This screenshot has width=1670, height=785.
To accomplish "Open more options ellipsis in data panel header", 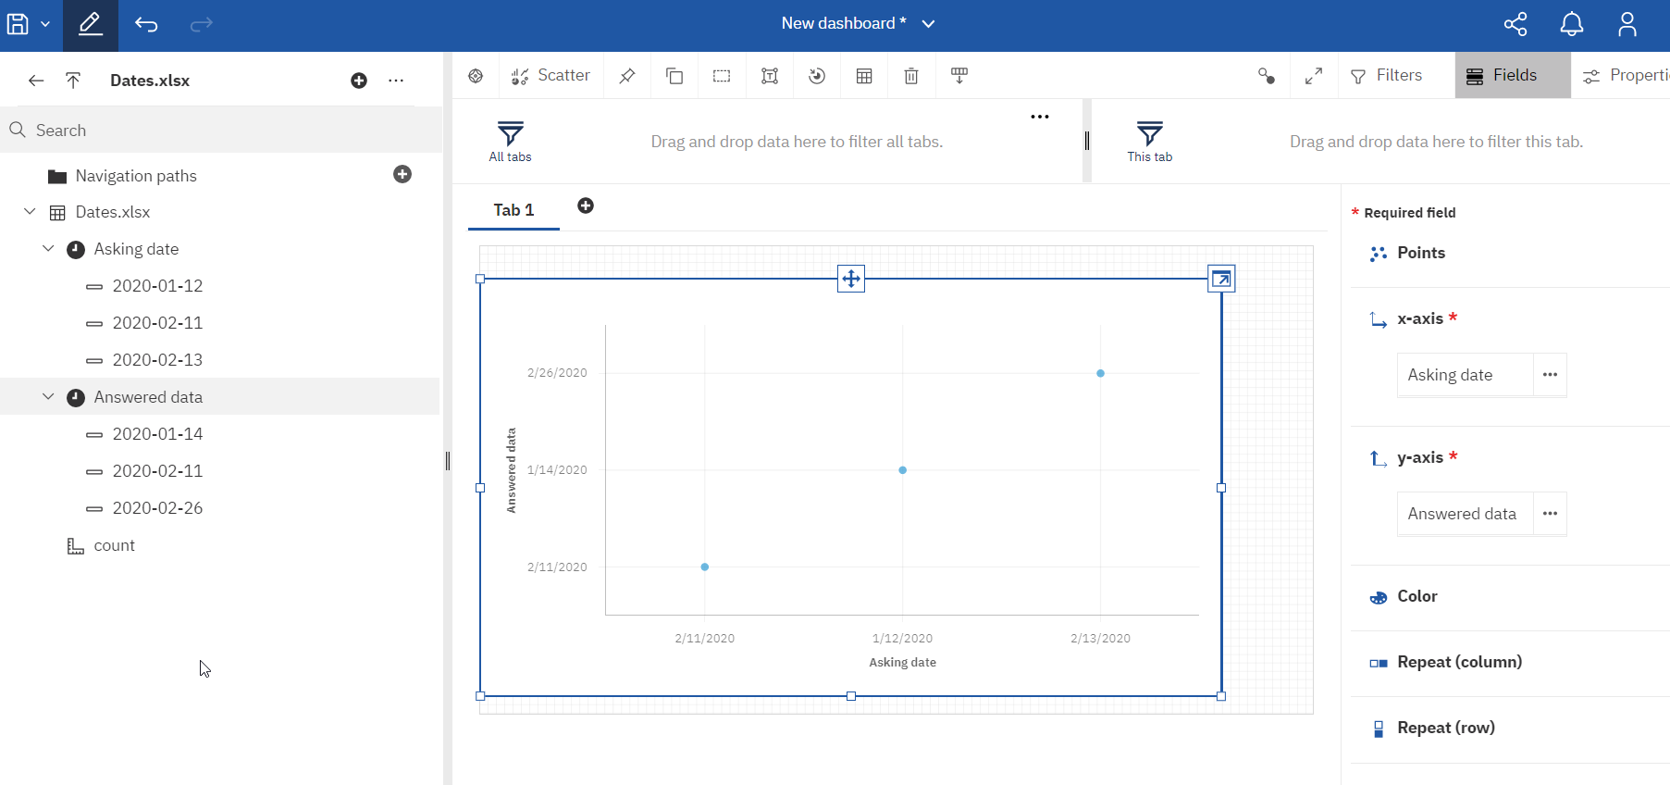I will point(396,81).
